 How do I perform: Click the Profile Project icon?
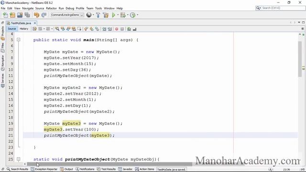pos(133,15)
